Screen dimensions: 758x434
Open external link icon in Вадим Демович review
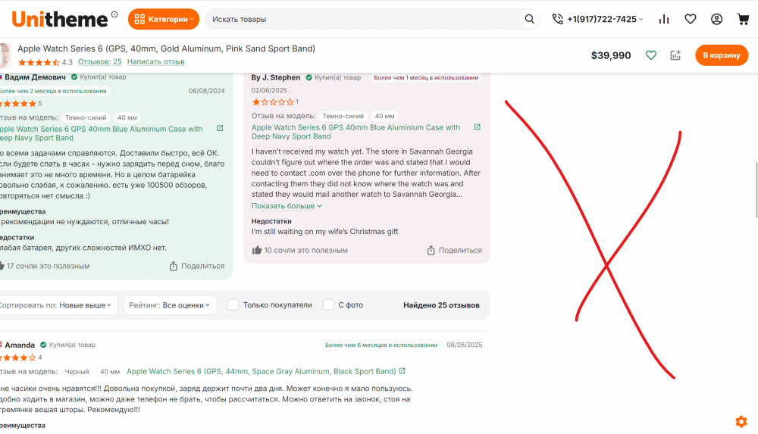click(x=220, y=128)
